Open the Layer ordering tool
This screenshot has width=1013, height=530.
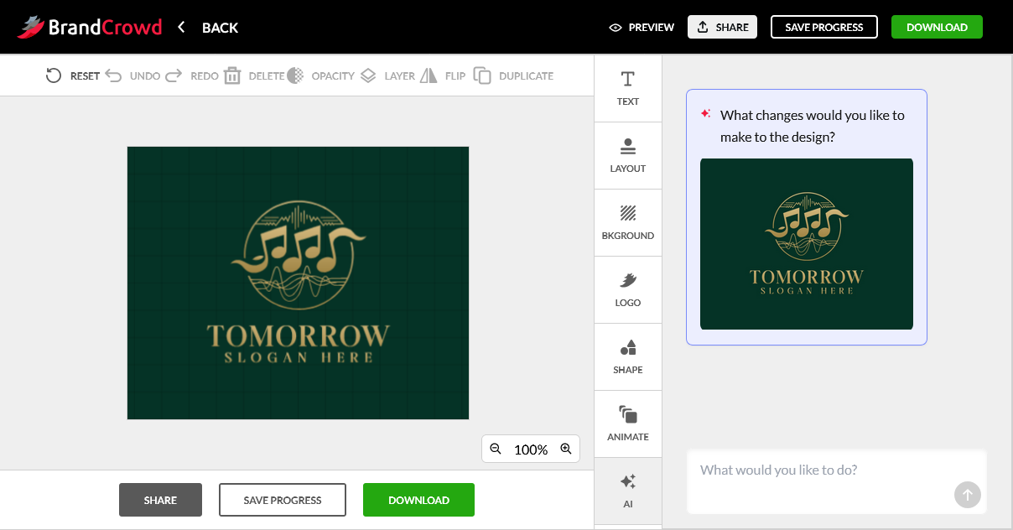click(x=368, y=75)
